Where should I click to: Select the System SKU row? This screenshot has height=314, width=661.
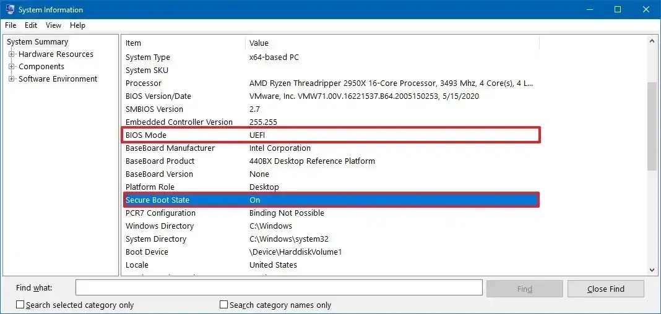point(331,70)
